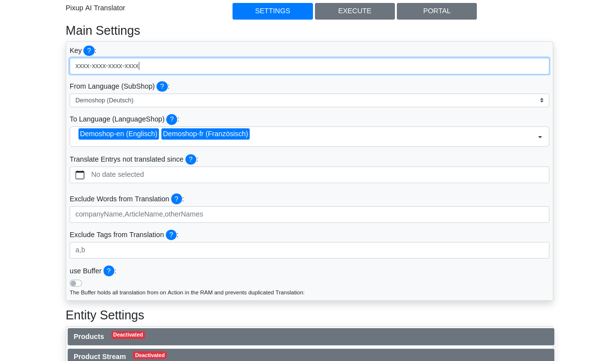Click into the Exclude Tags input field

click(309, 250)
